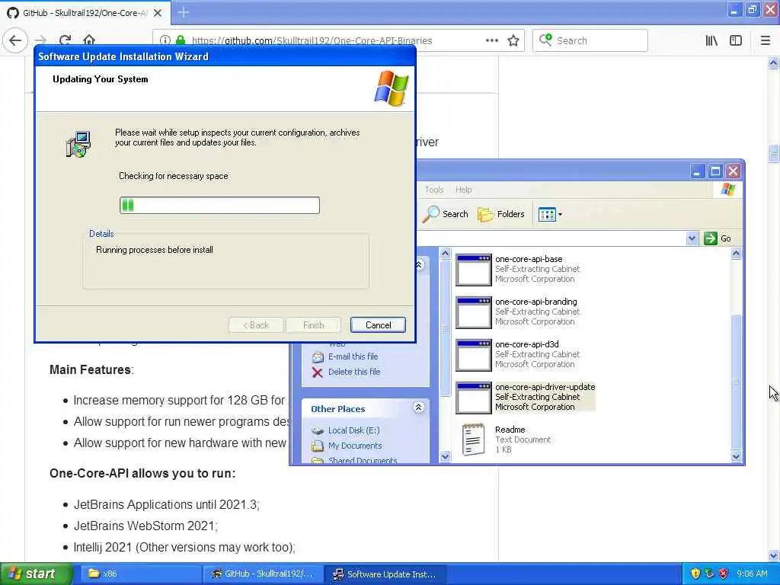Select the GitHub Skulltrail192 browser tab
This screenshot has height=585, width=780.
click(85, 13)
